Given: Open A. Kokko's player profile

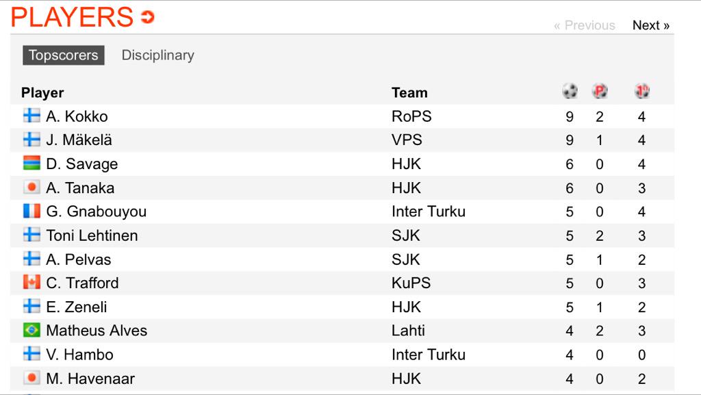Looking at the screenshot, I should (77, 116).
